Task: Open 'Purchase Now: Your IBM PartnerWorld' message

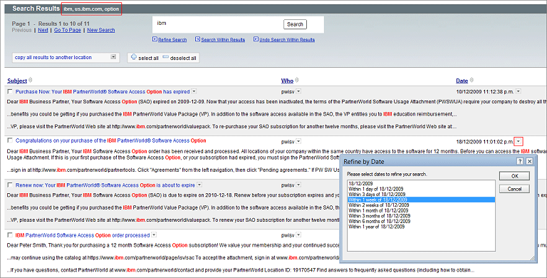Action: coord(103,91)
